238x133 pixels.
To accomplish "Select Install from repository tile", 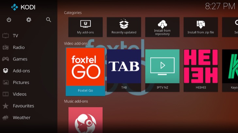I will click(x=162, y=27).
